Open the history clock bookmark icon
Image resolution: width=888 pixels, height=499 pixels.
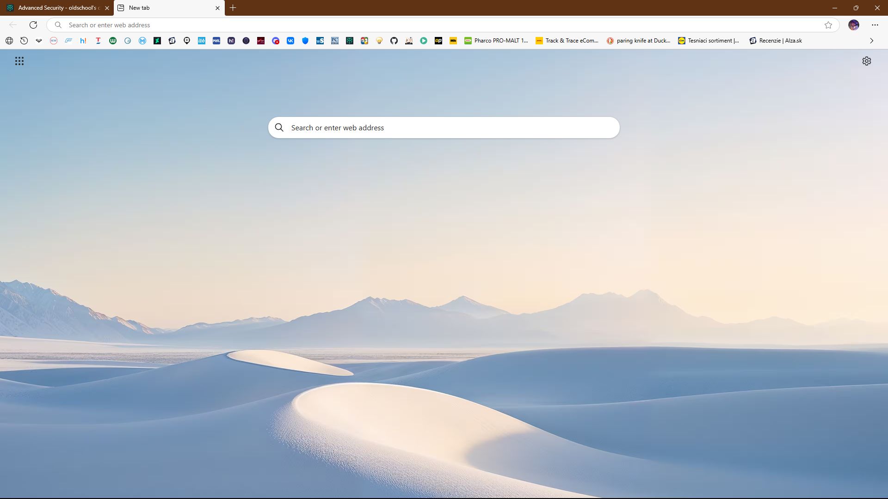point(24,41)
